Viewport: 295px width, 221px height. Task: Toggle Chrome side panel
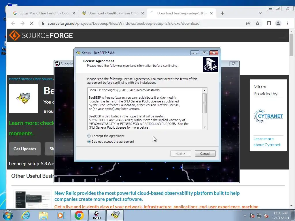coord(269,23)
